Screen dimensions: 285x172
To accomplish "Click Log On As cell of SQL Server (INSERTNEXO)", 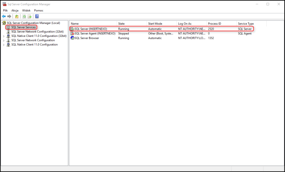I will click(192, 29).
